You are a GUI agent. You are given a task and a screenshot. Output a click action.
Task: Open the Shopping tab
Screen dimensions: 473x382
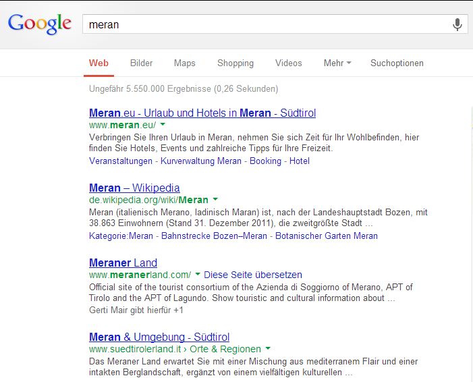pyautogui.click(x=235, y=63)
